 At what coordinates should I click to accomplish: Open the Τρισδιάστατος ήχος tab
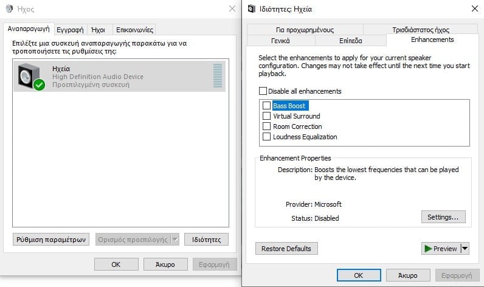[x=421, y=30]
